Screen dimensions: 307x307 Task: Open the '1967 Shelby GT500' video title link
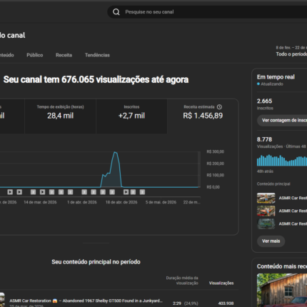(86, 301)
